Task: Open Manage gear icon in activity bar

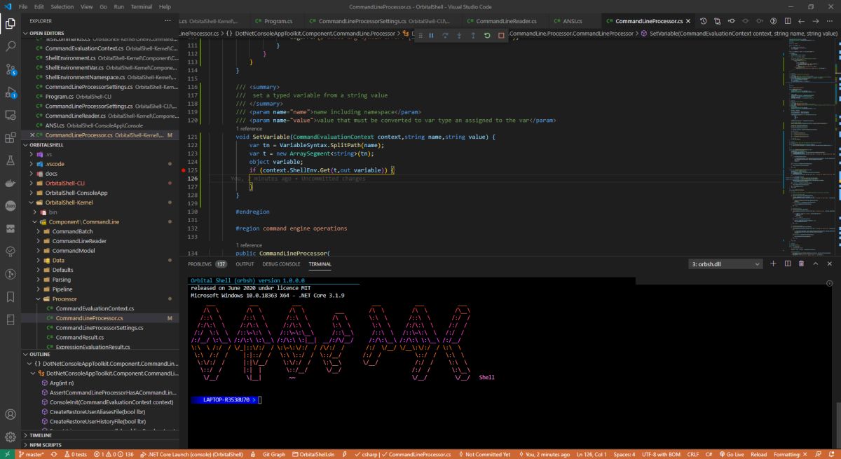Action: click(x=11, y=437)
